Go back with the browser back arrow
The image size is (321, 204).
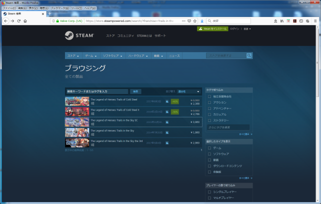pyautogui.click(x=5, y=21)
